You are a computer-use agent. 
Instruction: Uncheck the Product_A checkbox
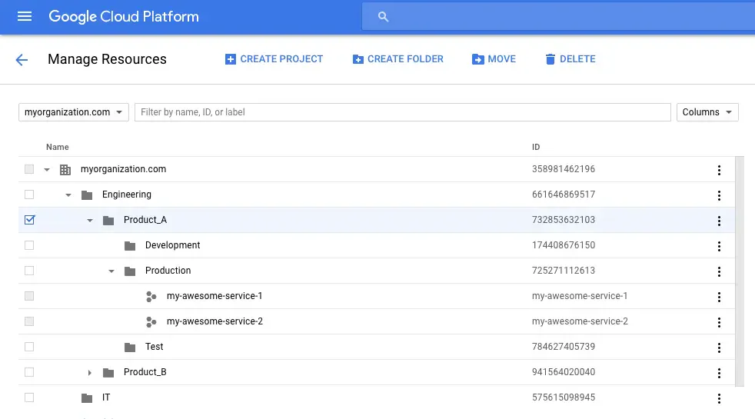click(29, 220)
